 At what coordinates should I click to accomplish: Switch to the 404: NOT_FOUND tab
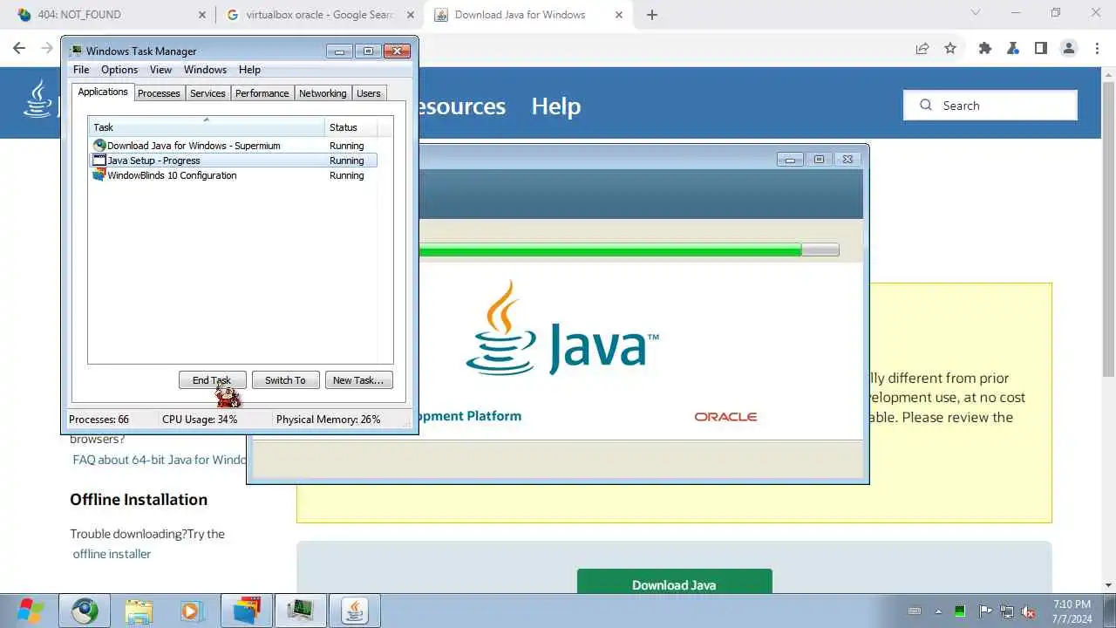click(x=109, y=15)
